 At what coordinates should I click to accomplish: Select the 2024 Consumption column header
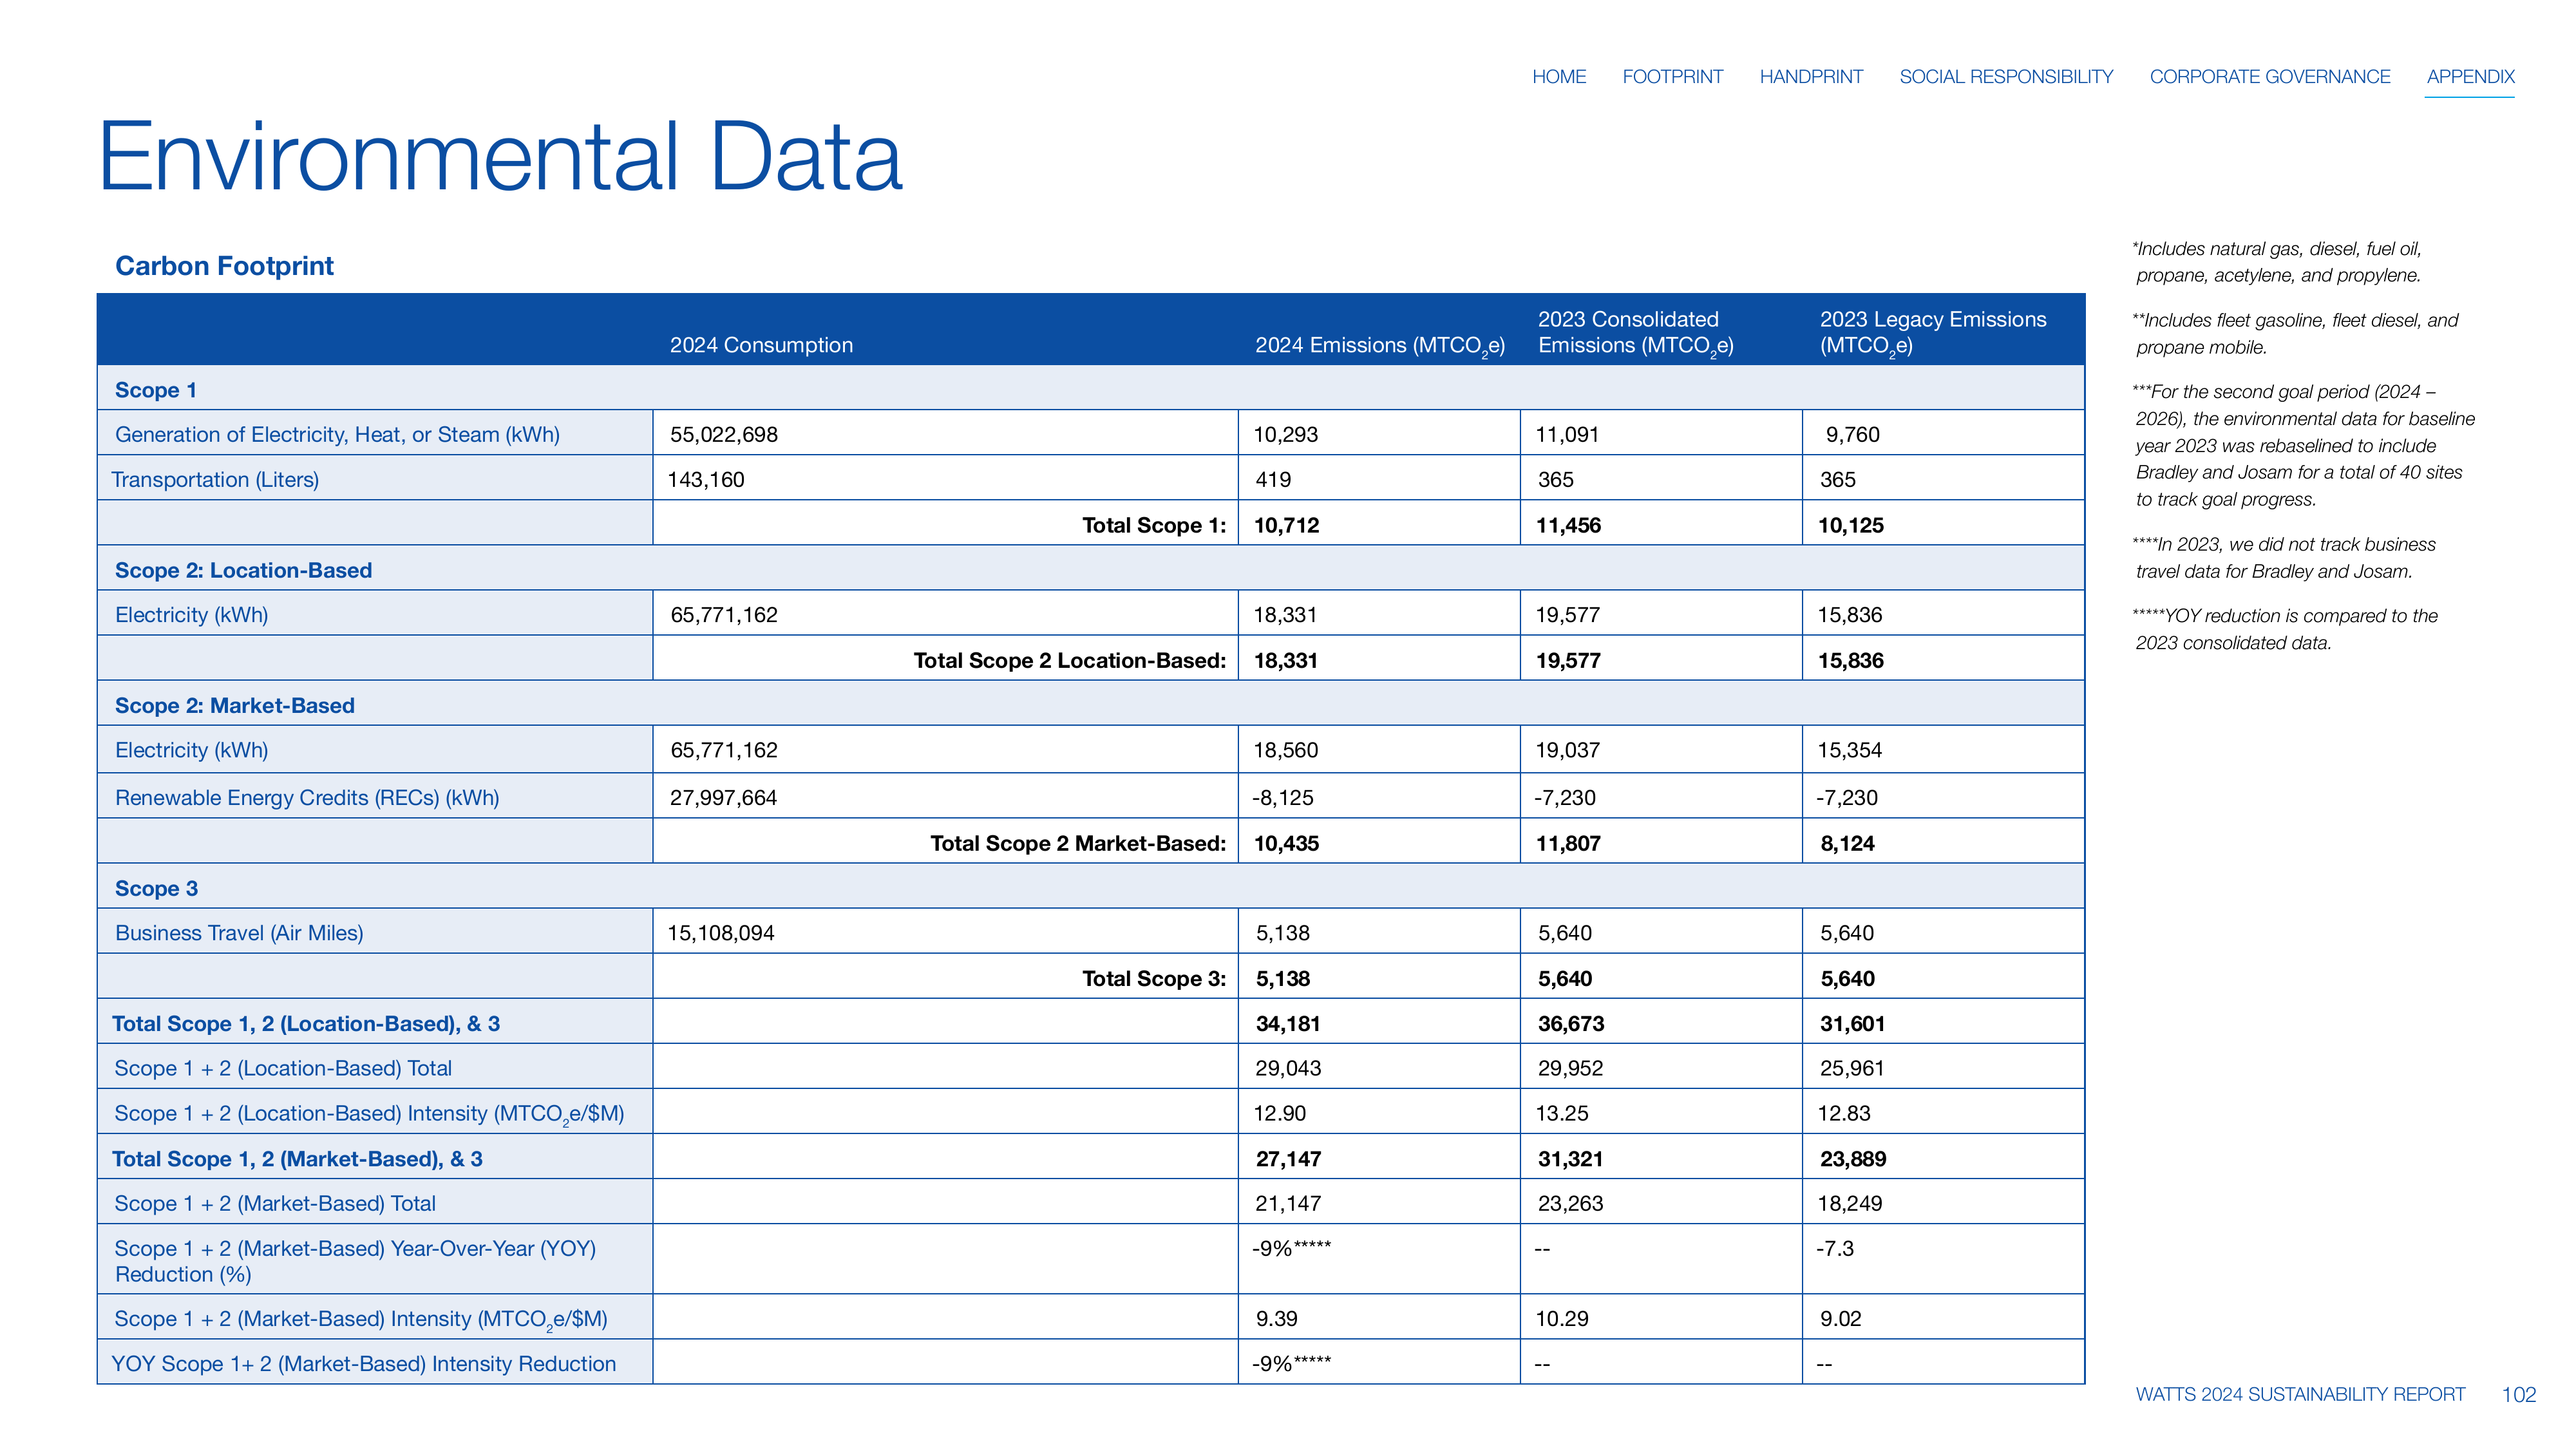coord(761,345)
